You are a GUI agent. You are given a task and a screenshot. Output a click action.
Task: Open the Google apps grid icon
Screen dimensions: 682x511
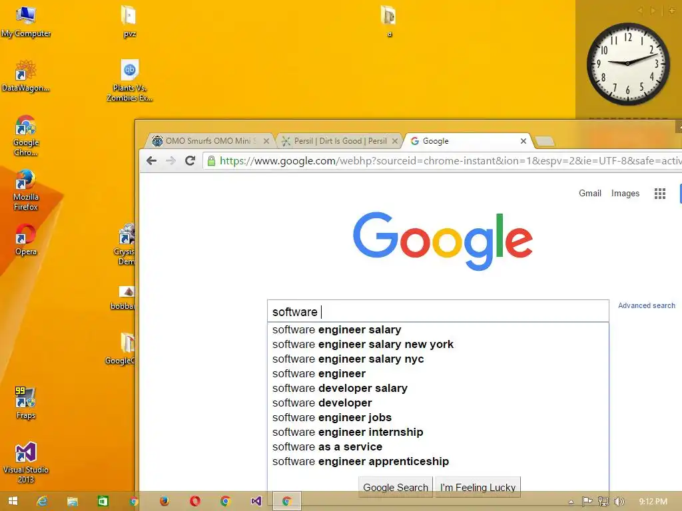tap(660, 194)
